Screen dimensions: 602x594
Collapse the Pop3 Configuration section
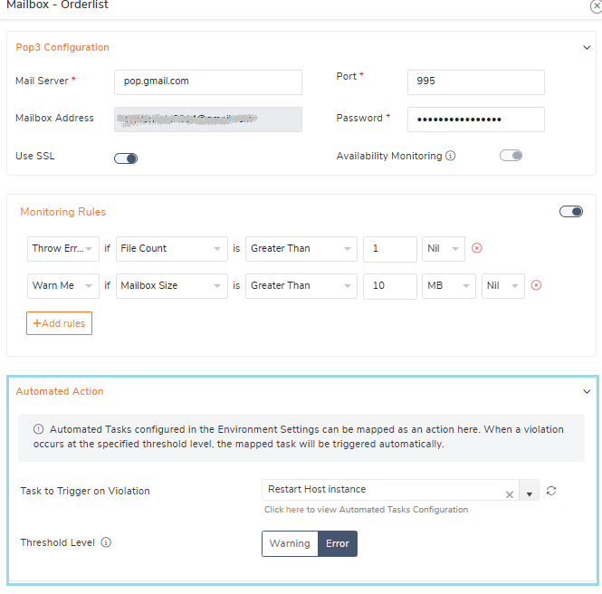(587, 48)
